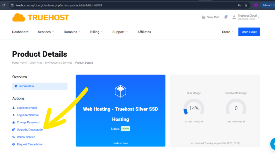The width and height of the screenshot is (275, 154).
Task: Select the Information overview tab
Action: 40,86
